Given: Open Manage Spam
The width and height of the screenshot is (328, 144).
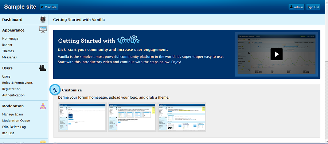Looking at the screenshot, I should coord(12,114).
